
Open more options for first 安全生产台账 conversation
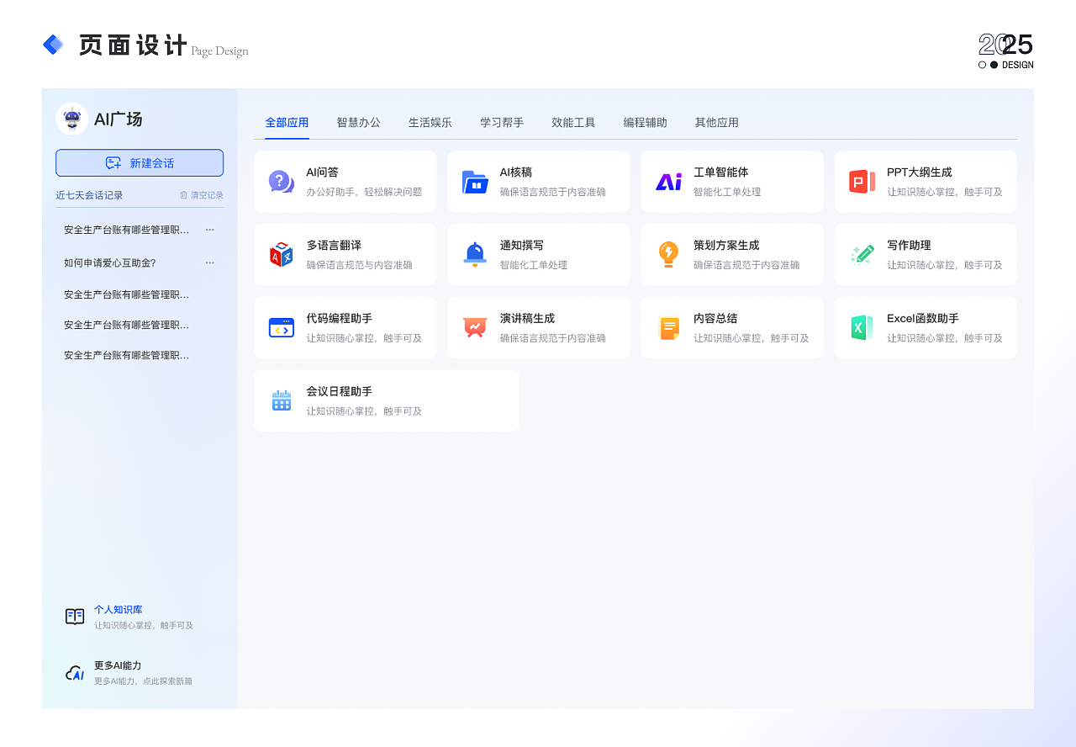click(x=209, y=229)
